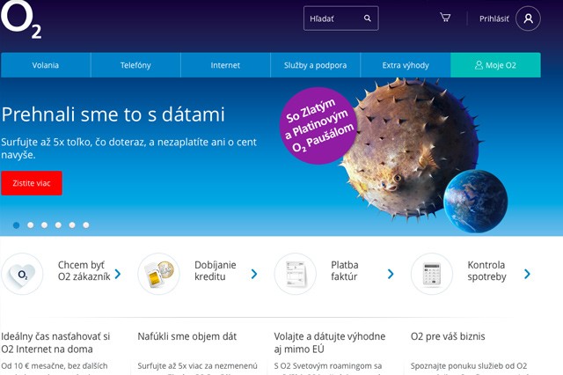
Task: Select the last carousel dot
Action: point(86,224)
